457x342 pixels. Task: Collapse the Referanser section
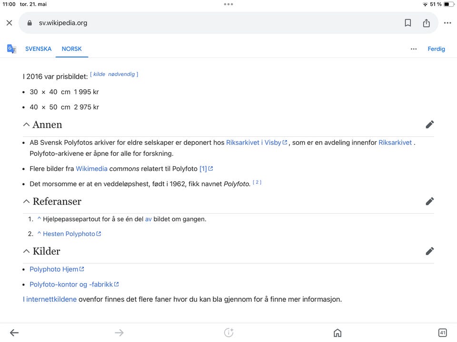tap(26, 201)
